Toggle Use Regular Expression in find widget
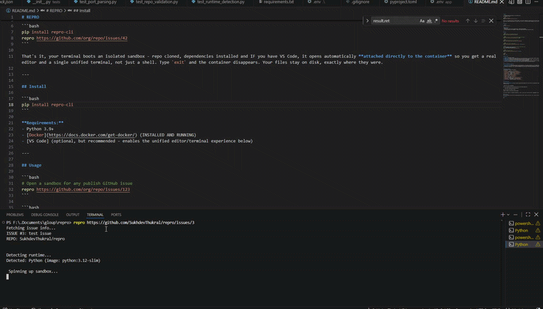Screen dimensions: 543x309 point(436,21)
